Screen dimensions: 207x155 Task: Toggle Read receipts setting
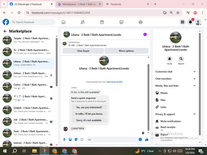coord(175,128)
